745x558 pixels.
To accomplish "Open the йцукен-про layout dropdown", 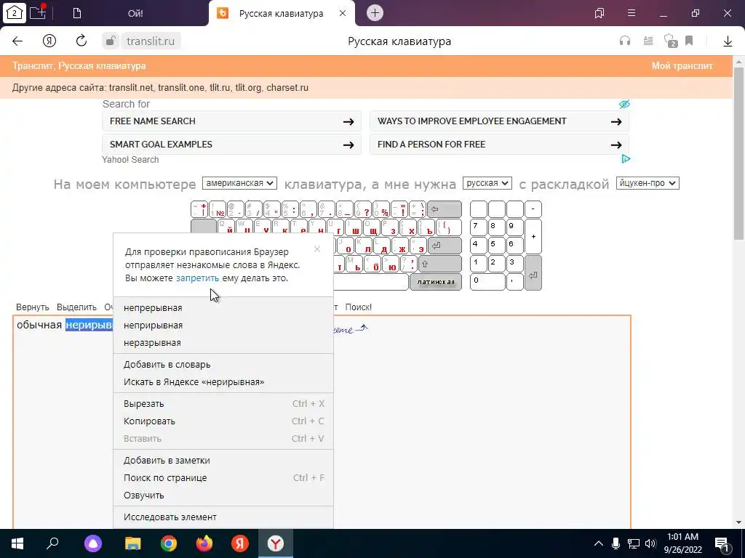I will [648, 183].
